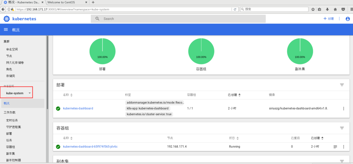Close the Kubernetes Dashboard tab
353x164 pixels.
pyautogui.click(x=42, y=2)
